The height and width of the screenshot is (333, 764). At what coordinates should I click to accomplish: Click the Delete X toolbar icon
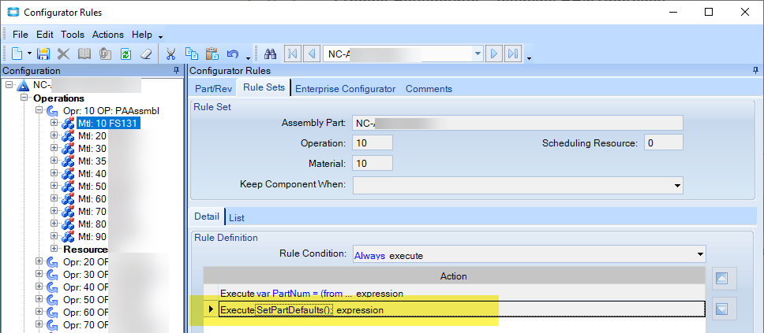(x=64, y=54)
